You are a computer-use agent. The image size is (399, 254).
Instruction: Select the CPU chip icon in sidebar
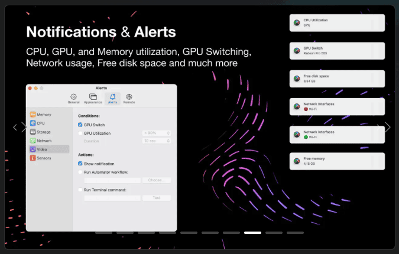(x=33, y=123)
